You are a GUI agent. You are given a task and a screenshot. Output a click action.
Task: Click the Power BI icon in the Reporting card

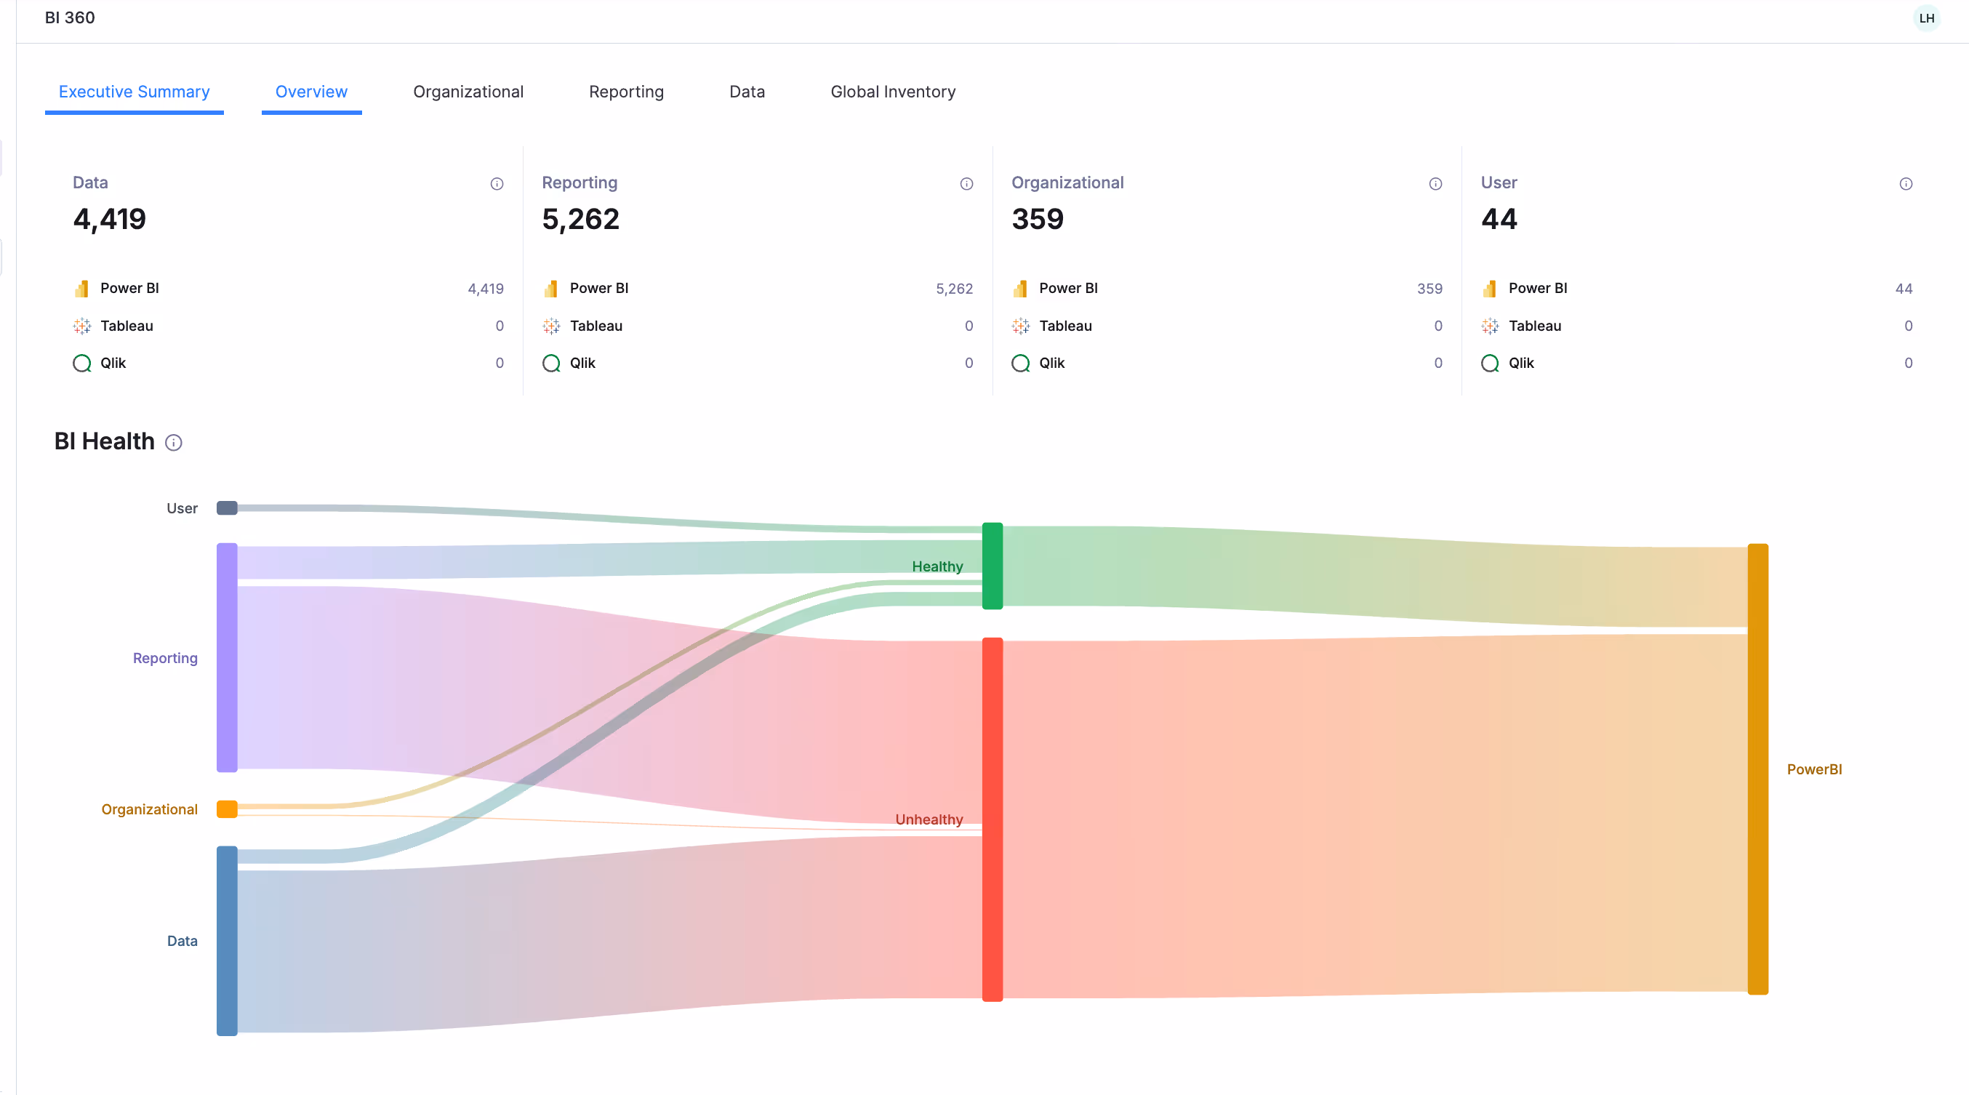[x=551, y=289]
